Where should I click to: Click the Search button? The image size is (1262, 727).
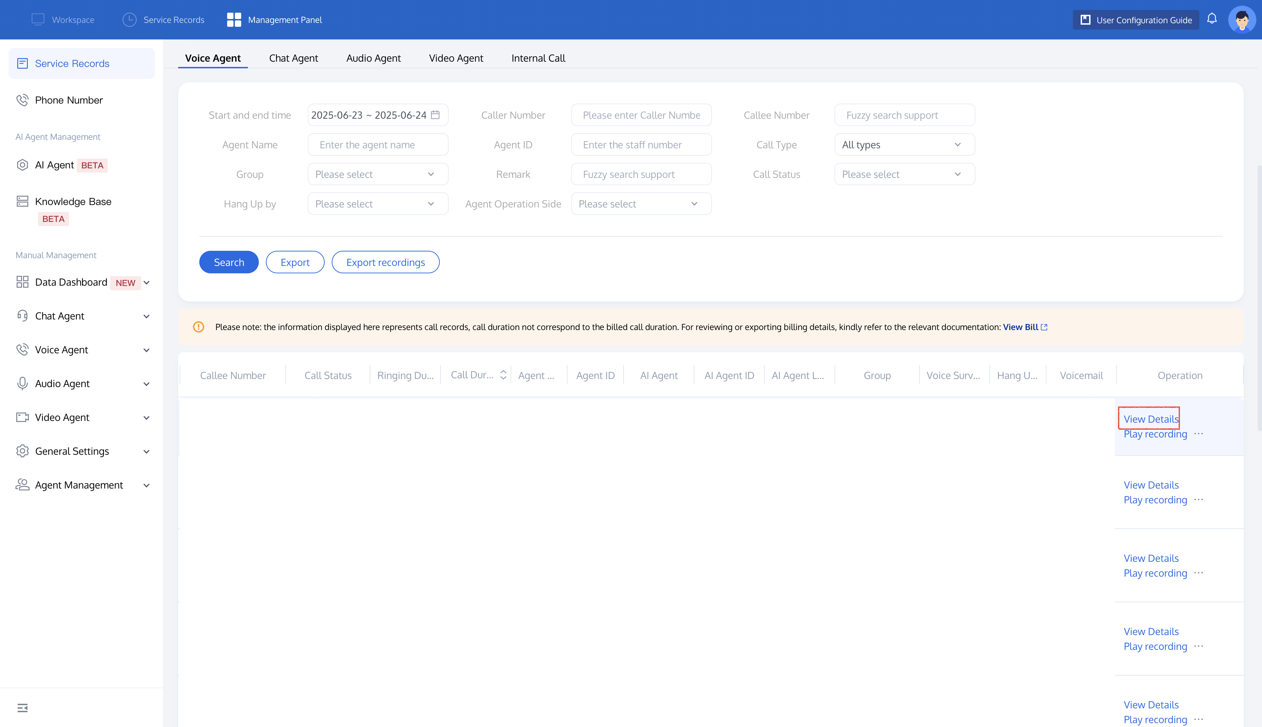(229, 262)
